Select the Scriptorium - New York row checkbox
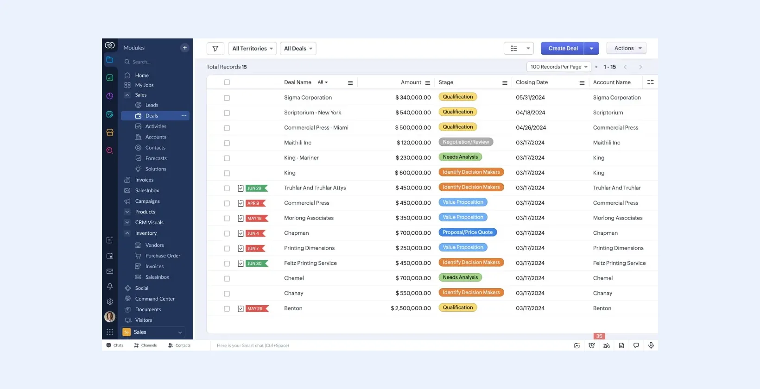 [x=227, y=113]
